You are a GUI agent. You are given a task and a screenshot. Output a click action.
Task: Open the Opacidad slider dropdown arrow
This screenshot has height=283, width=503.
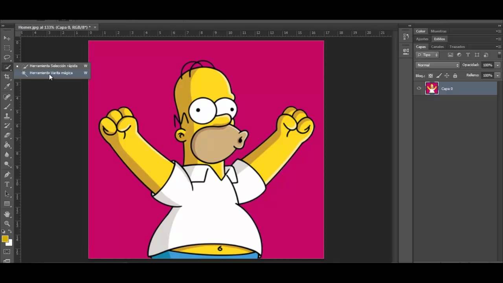coord(497,65)
